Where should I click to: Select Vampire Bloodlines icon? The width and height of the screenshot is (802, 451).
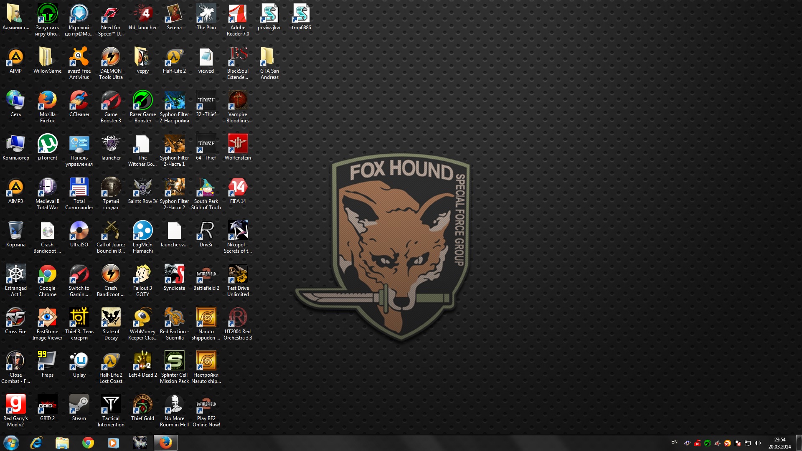(238, 106)
